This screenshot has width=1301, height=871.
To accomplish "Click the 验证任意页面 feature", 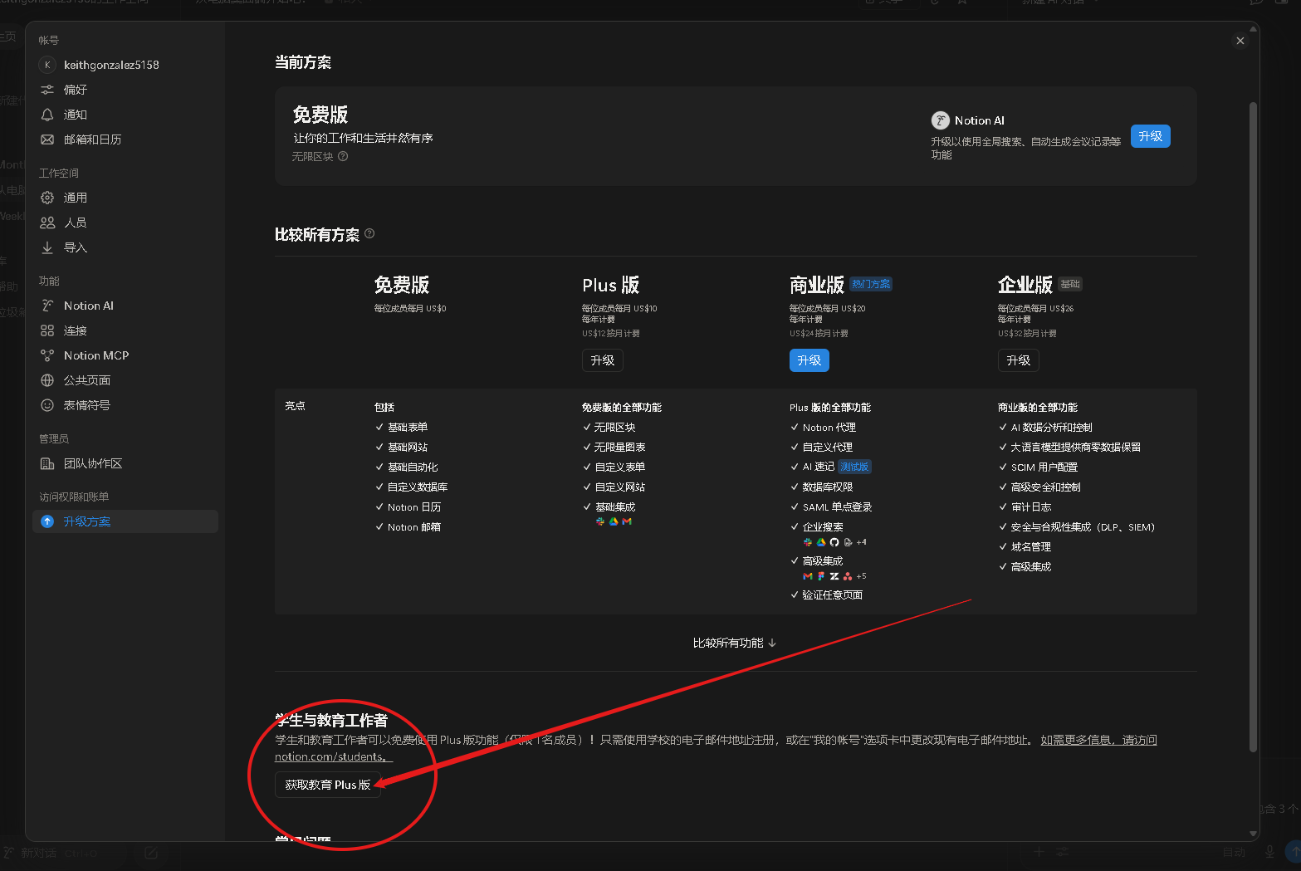I will point(833,595).
